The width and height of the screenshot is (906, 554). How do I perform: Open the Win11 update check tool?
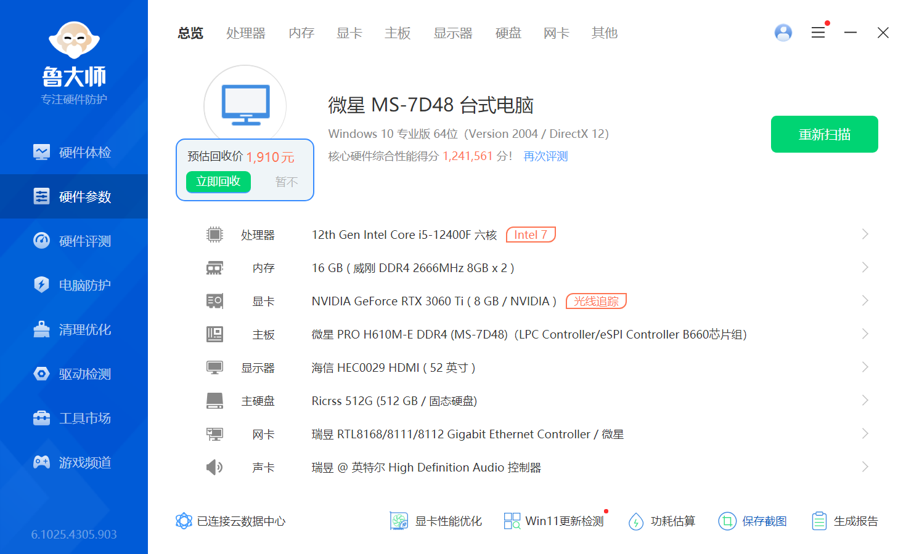tap(553, 521)
